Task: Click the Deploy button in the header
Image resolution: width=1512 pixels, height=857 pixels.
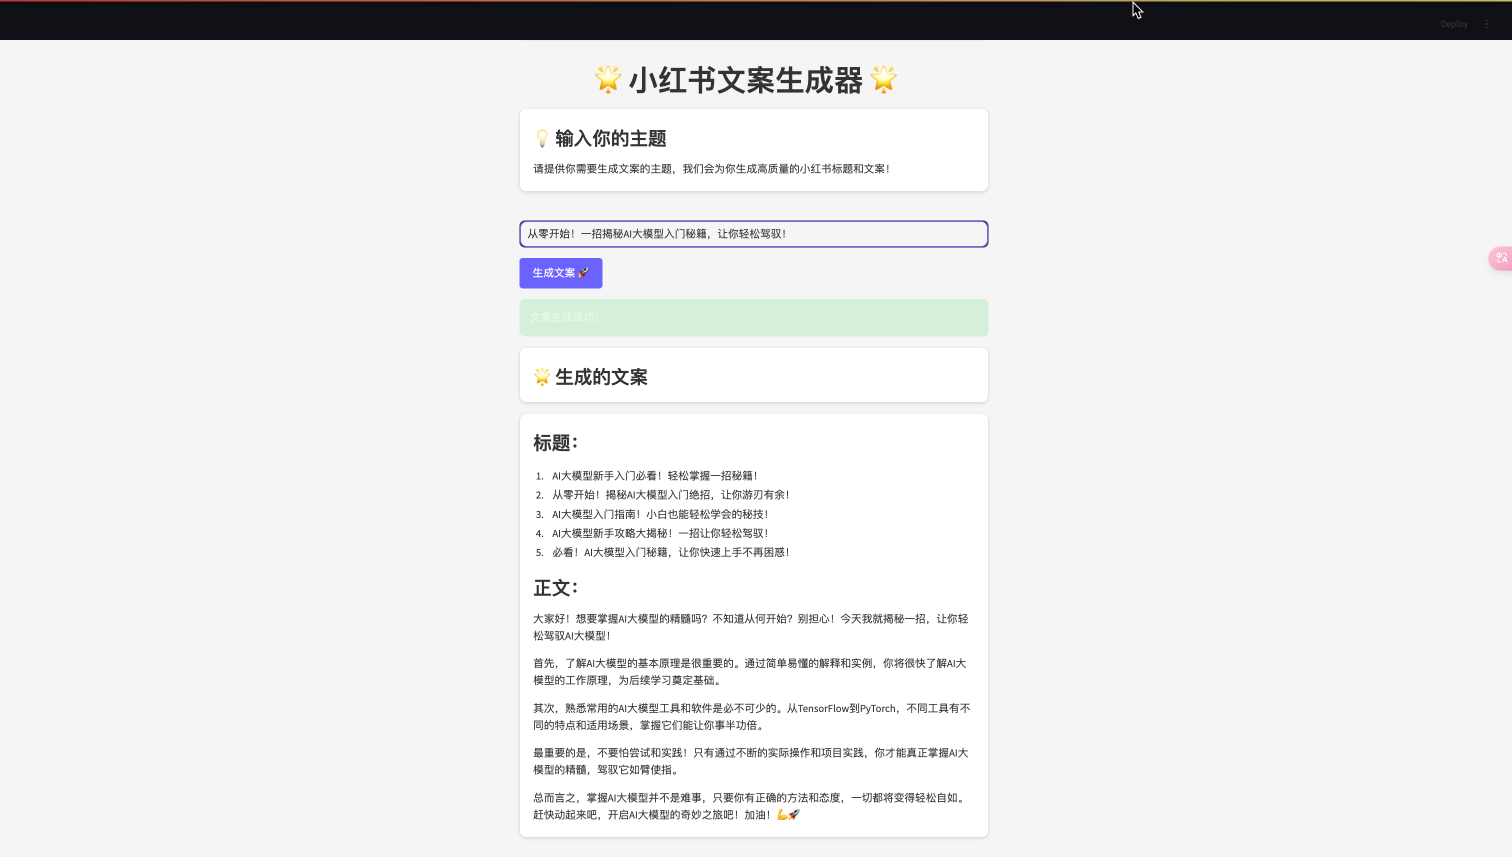Action: (x=1453, y=24)
